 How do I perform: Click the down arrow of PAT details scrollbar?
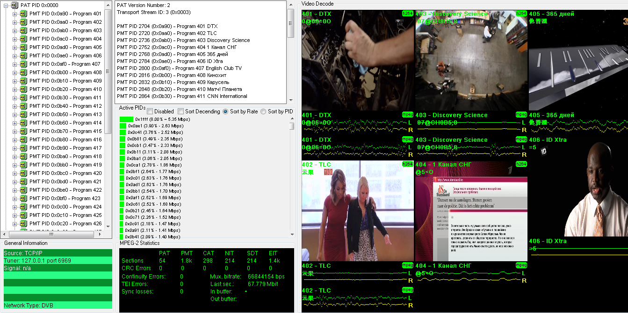pyautogui.click(x=290, y=100)
